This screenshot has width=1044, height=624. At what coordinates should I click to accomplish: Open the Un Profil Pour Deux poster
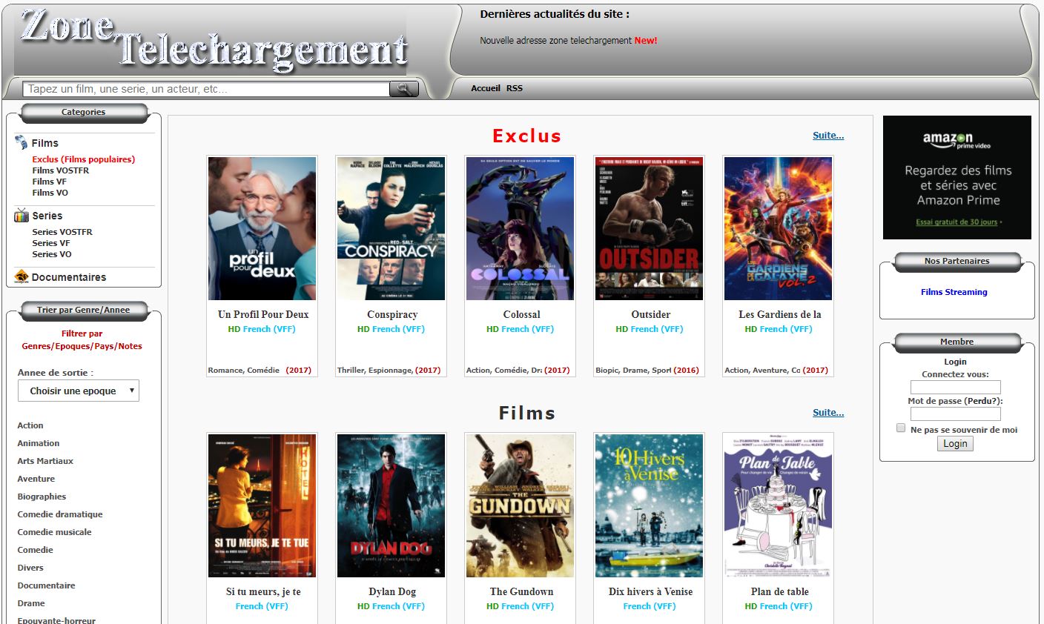(x=262, y=228)
